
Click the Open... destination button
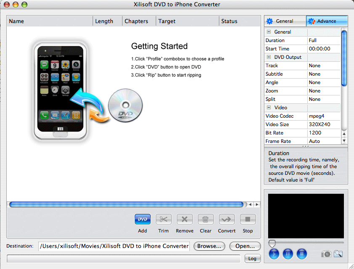coord(245,246)
